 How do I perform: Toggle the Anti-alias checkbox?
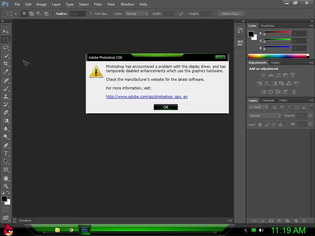coord(91,14)
